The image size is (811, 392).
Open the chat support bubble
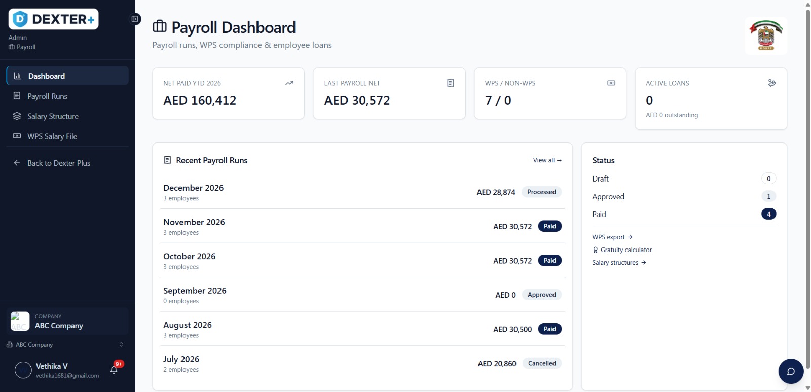coord(791,371)
